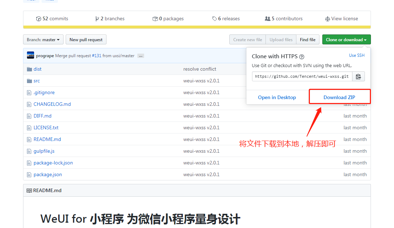Open README.md in file list

47,140
